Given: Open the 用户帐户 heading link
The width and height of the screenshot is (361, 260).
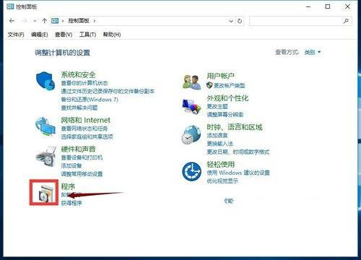Looking at the screenshot, I should click(221, 76).
